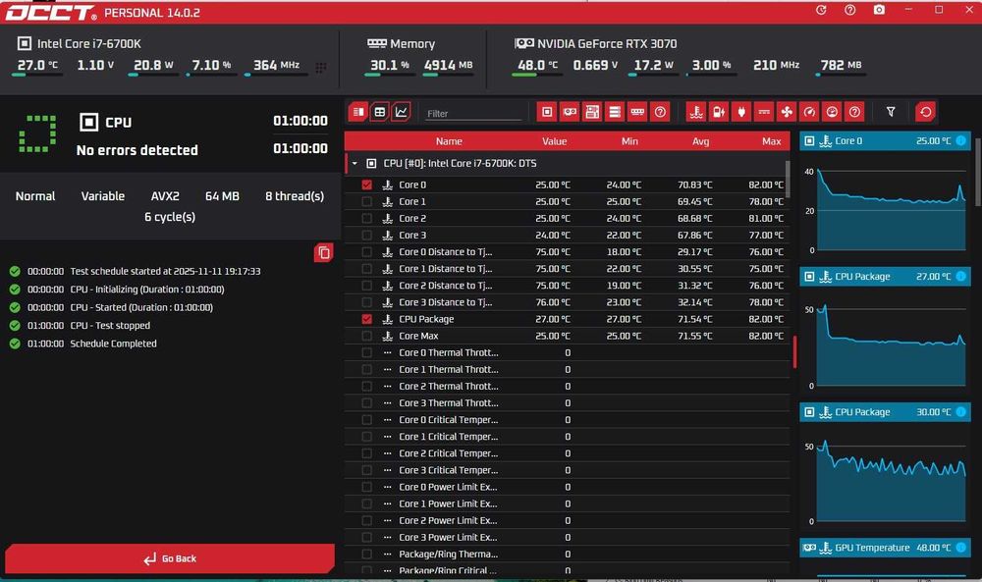This screenshot has width=982, height=582.
Task: Toggle unknown hardware filter after memory icon
Action: (660, 112)
